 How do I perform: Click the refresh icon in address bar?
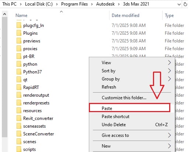point(185,4)
